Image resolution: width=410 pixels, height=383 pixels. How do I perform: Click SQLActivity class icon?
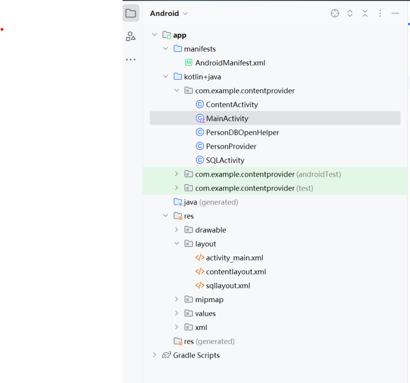200,160
